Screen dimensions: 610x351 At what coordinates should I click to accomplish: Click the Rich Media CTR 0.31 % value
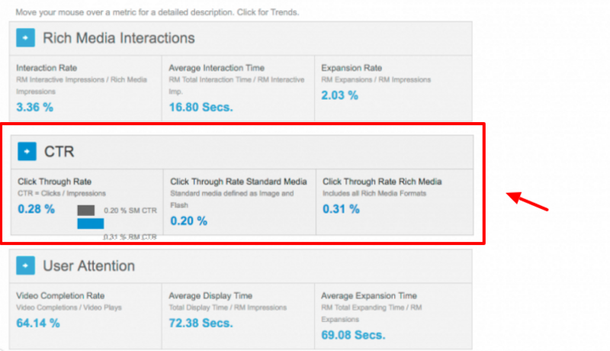tap(341, 209)
